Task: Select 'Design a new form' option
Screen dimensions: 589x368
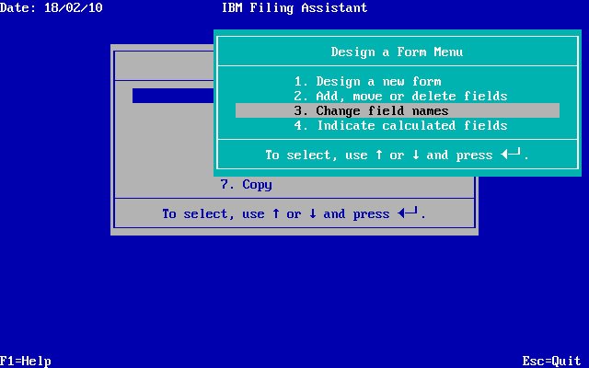Action: [x=368, y=82]
